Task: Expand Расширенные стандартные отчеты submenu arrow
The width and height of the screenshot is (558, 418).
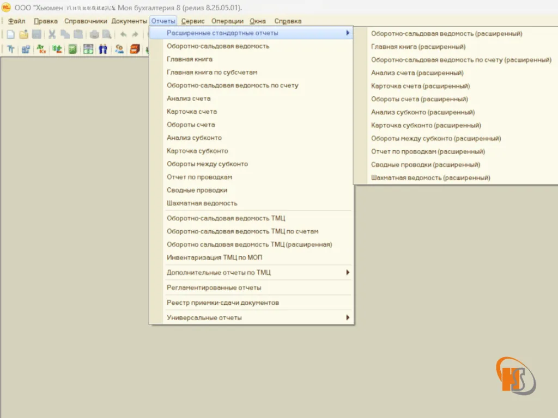Action: point(348,33)
